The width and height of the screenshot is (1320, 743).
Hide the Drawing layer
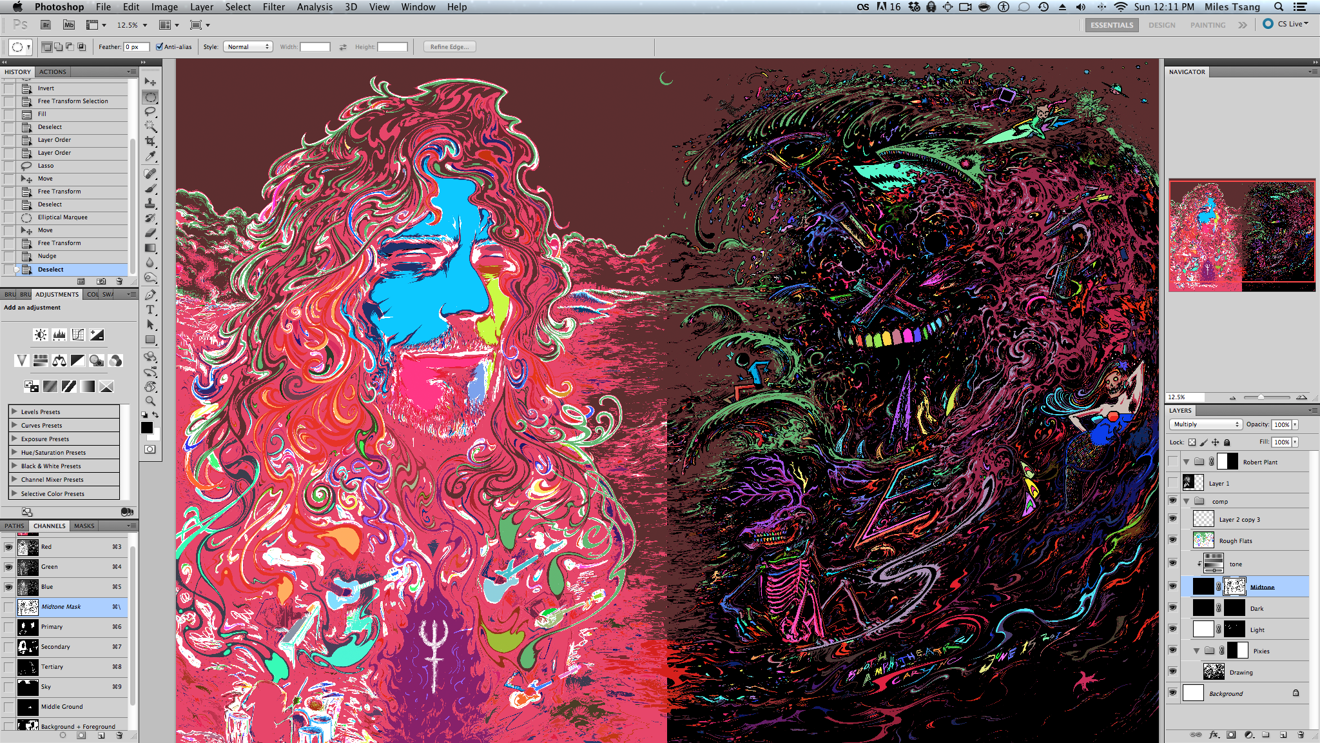(x=1172, y=671)
